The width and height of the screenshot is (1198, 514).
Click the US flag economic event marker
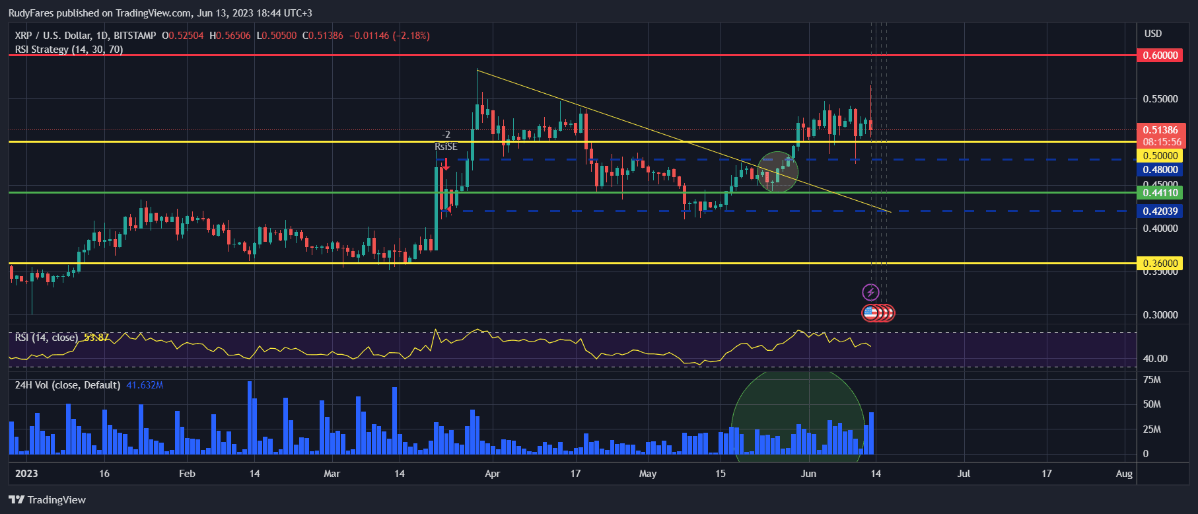coord(871,312)
